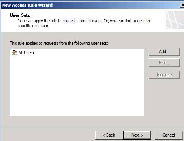Select the All Users list entry

pyautogui.click(x=23, y=53)
